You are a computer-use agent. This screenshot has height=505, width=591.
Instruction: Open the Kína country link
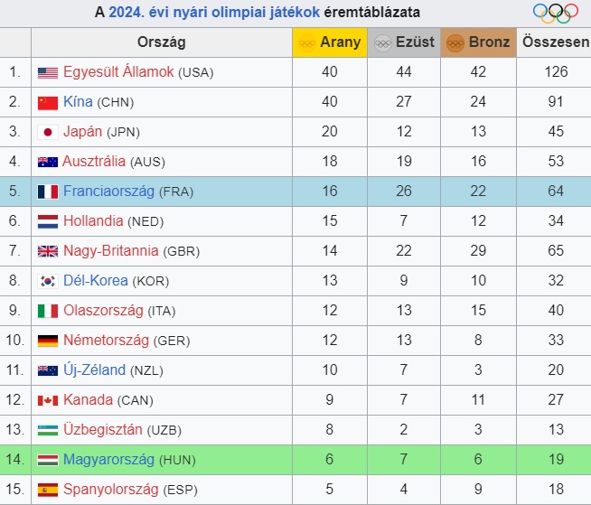(78, 102)
